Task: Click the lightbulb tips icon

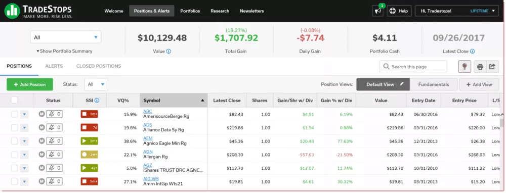Action: (465, 67)
